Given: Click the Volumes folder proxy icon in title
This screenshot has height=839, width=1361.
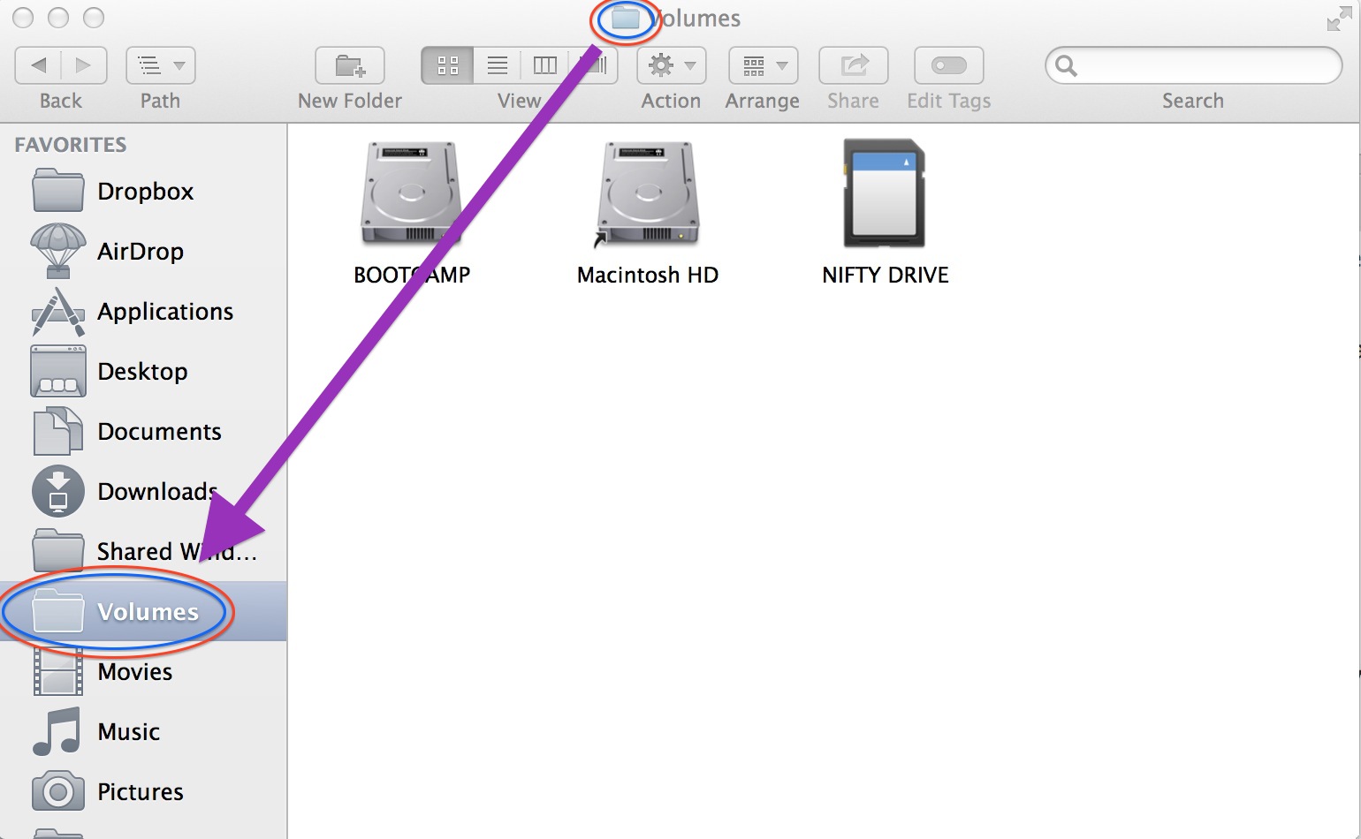Looking at the screenshot, I should [626, 19].
